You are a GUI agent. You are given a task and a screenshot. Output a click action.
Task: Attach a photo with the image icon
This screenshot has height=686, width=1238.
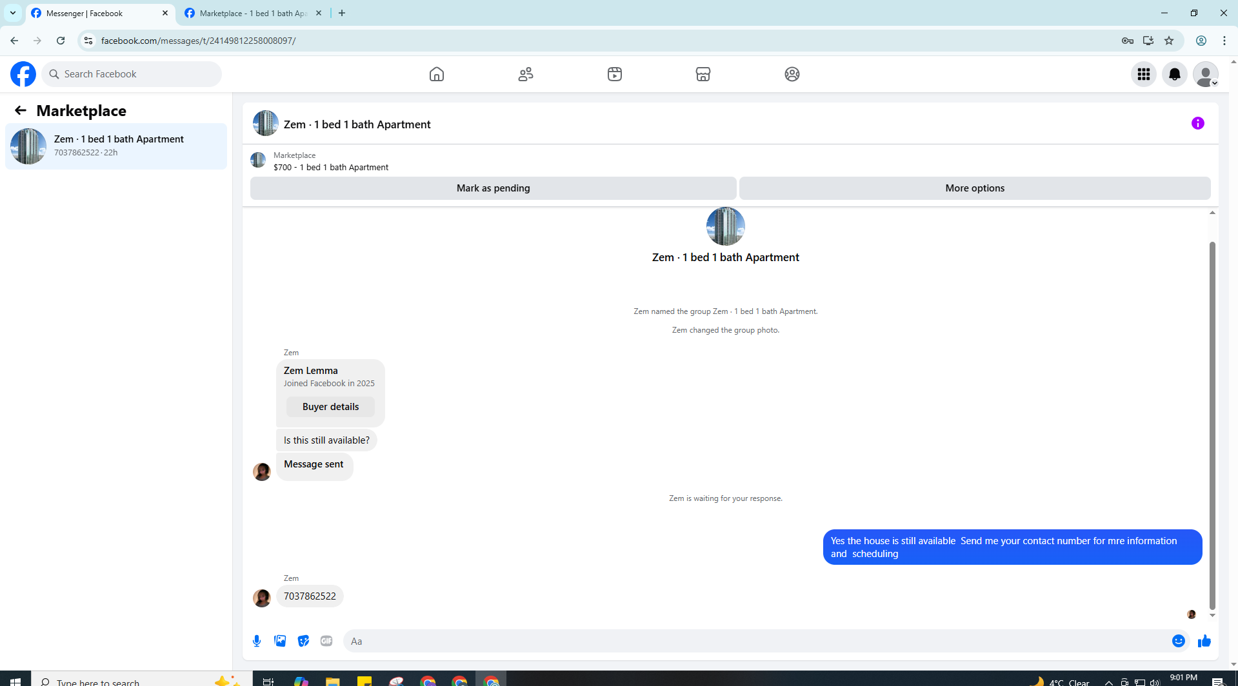click(280, 641)
